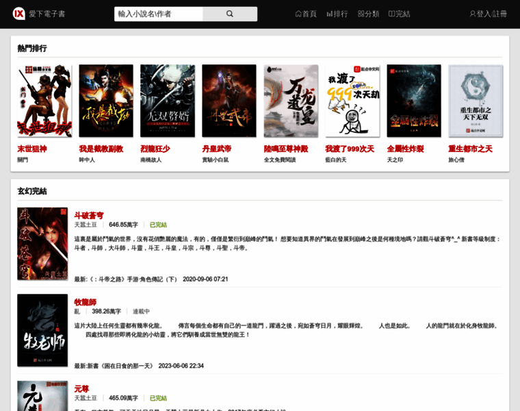Click the 元尊 title link
520x411 pixels.
click(x=81, y=389)
